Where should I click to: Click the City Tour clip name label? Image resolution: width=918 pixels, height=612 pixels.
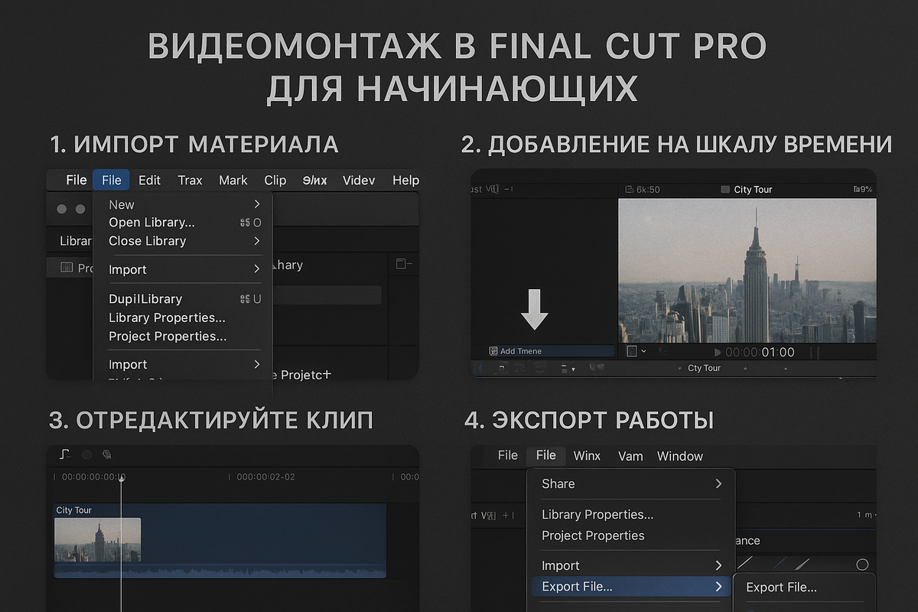click(x=73, y=510)
